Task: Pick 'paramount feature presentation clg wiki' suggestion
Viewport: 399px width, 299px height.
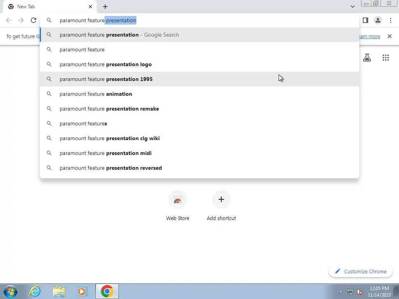Action: [200, 138]
